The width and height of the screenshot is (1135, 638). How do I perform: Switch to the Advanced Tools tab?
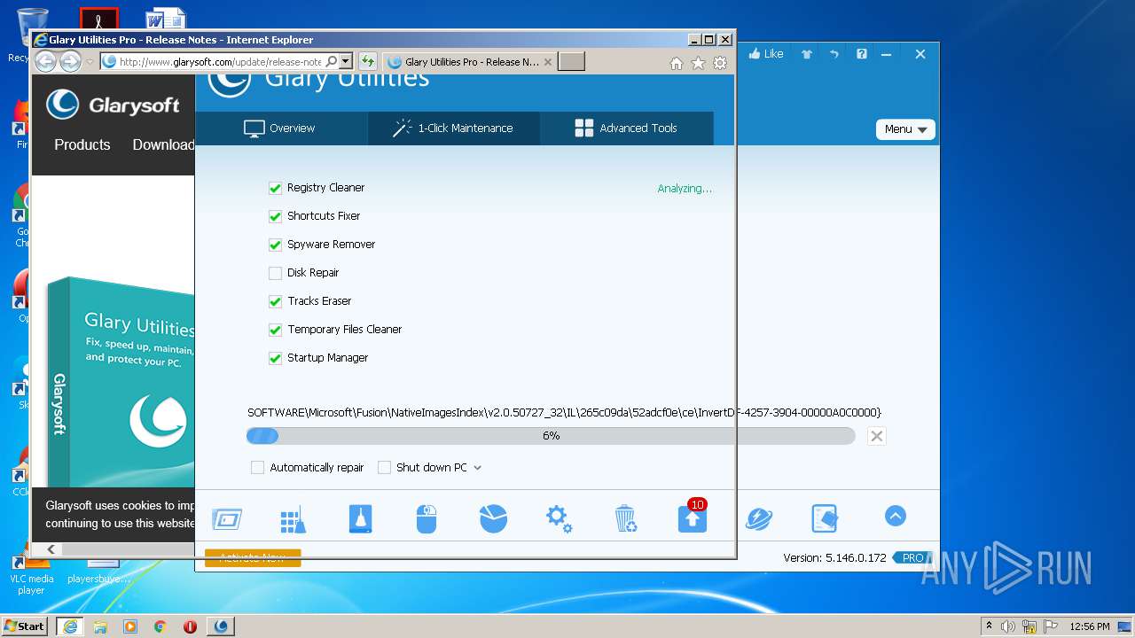point(626,128)
